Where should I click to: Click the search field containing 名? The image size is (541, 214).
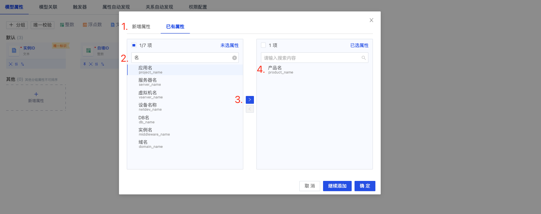(x=185, y=58)
